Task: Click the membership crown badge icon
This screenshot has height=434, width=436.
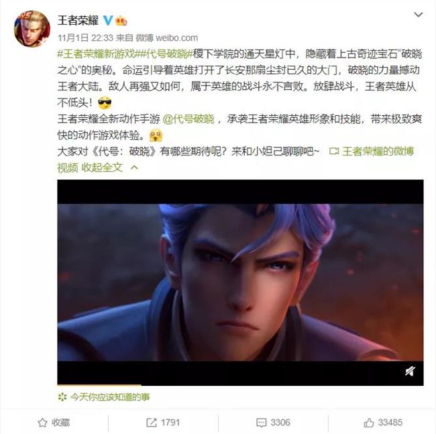Action: pyautogui.click(x=121, y=21)
